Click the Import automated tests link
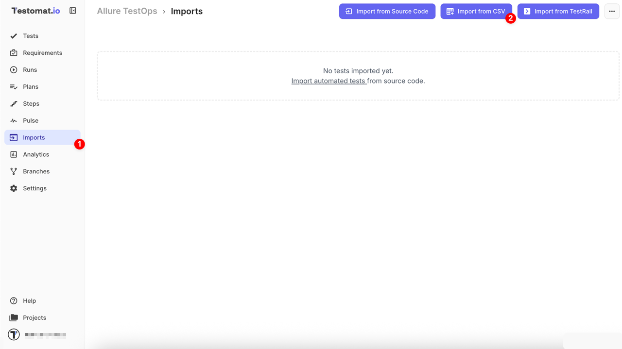 tap(328, 81)
